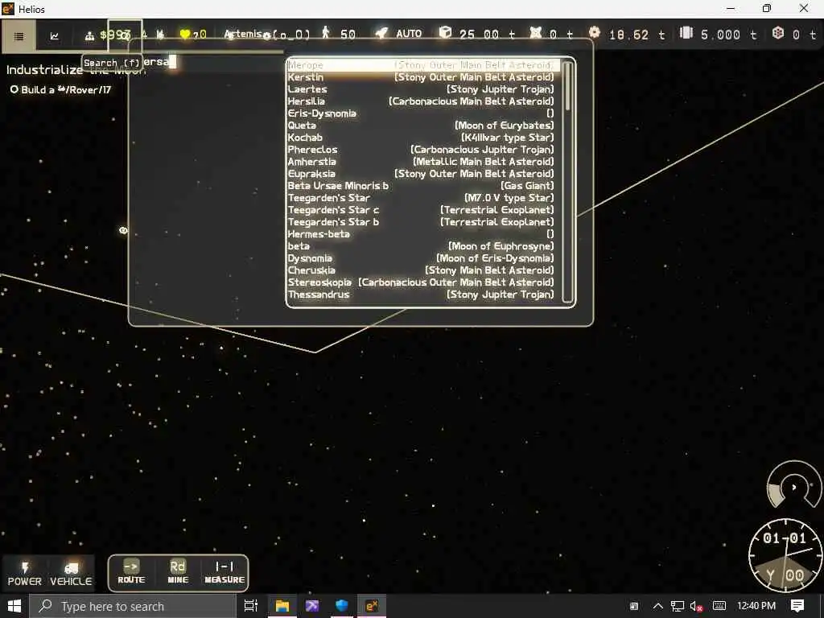Click the 'Build a Rover/17' objective
The width and height of the screenshot is (824, 618).
click(x=61, y=90)
